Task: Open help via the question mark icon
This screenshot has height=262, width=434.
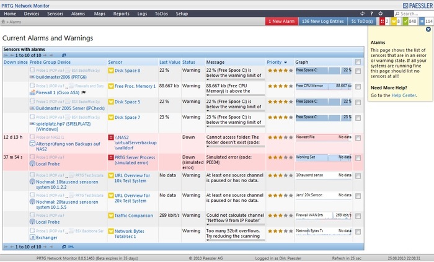Action: pyautogui.click(x=371, y=13)
